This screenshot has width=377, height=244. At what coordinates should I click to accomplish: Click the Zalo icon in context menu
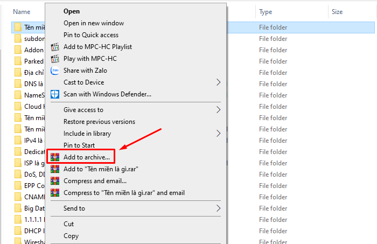55,71
